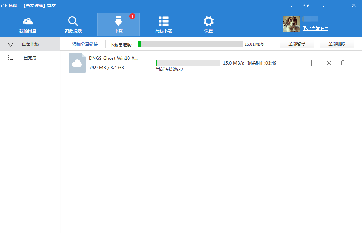
Task: Cancel the DNGS_Ghost_Win10 download with X icon
Action: pos(329,63)
